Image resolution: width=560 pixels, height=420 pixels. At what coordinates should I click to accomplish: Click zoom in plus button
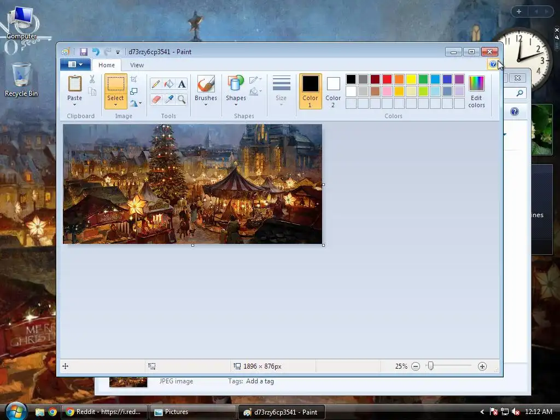point(482,366)
